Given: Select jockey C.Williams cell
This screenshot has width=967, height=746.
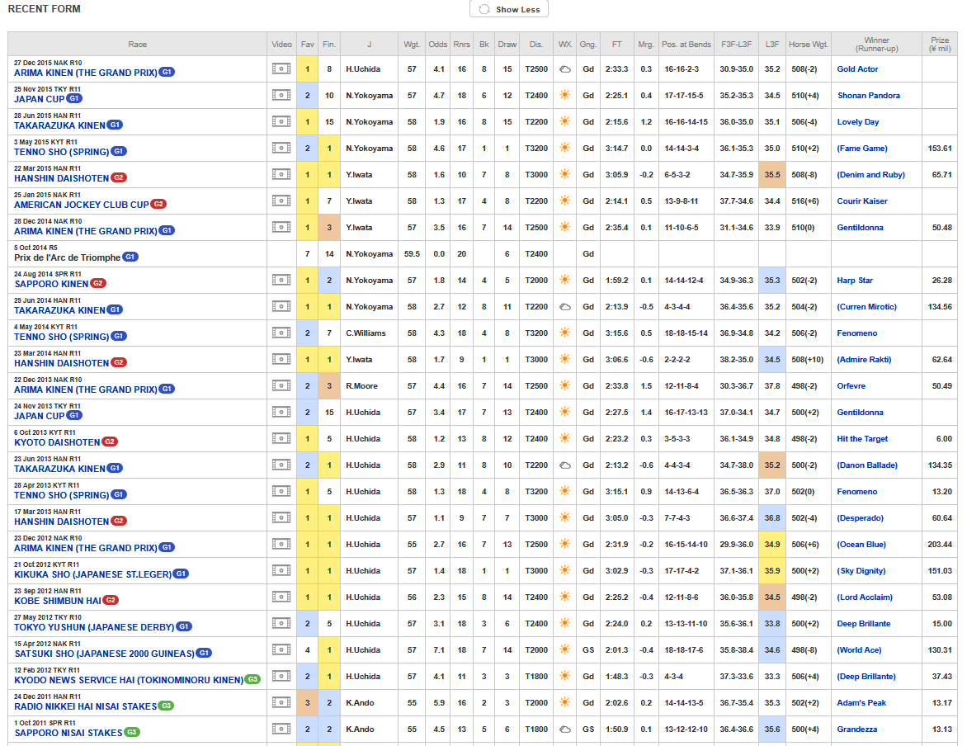Looking at the screenshot, I should pyautogui.click(x=369, y=333).
